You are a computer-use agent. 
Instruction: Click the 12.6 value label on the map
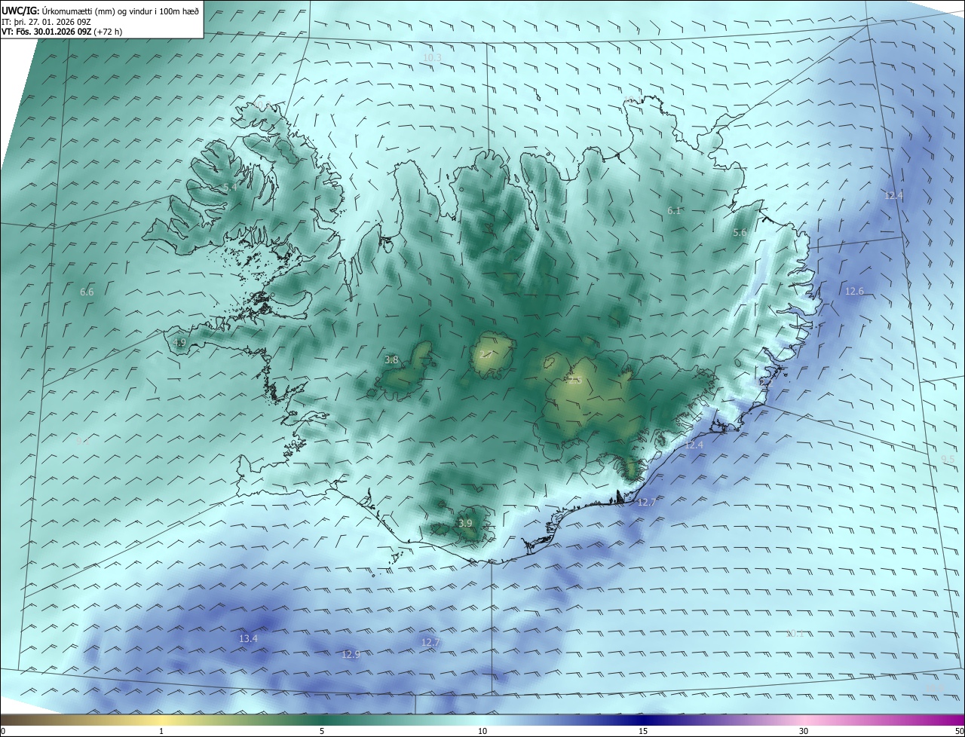click(854, 291)
